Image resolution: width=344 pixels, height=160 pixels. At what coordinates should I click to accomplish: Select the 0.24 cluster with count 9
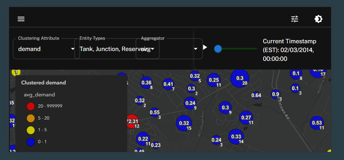coord(190,103)
